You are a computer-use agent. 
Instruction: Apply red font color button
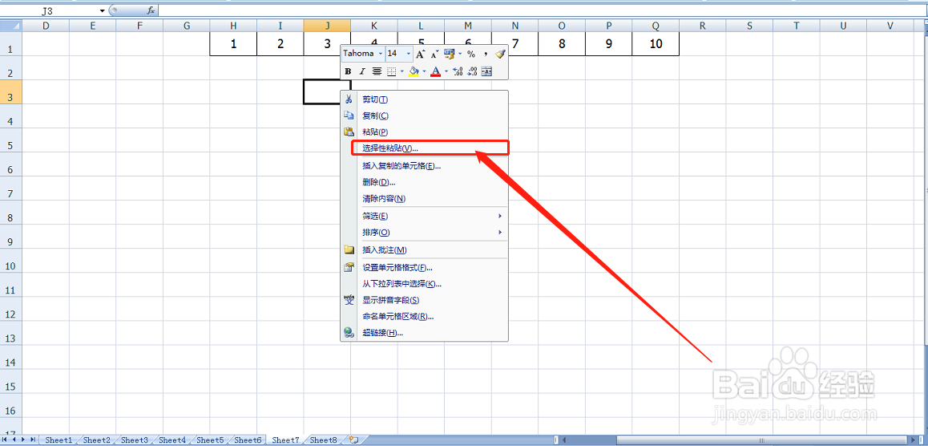click(436, 71)
